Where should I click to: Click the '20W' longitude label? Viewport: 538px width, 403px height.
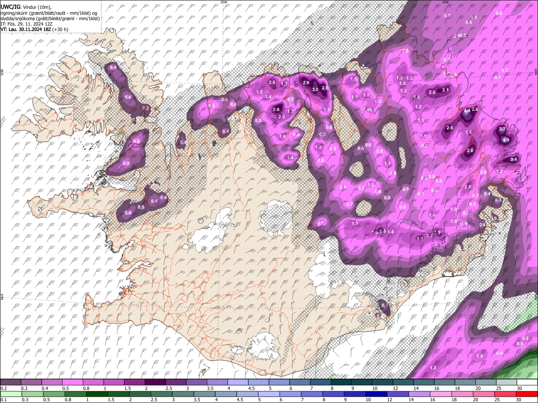(224, 2)
